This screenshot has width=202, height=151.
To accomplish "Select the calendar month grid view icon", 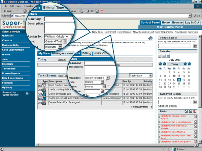I will pyautogui.click(x=168, y=56).
